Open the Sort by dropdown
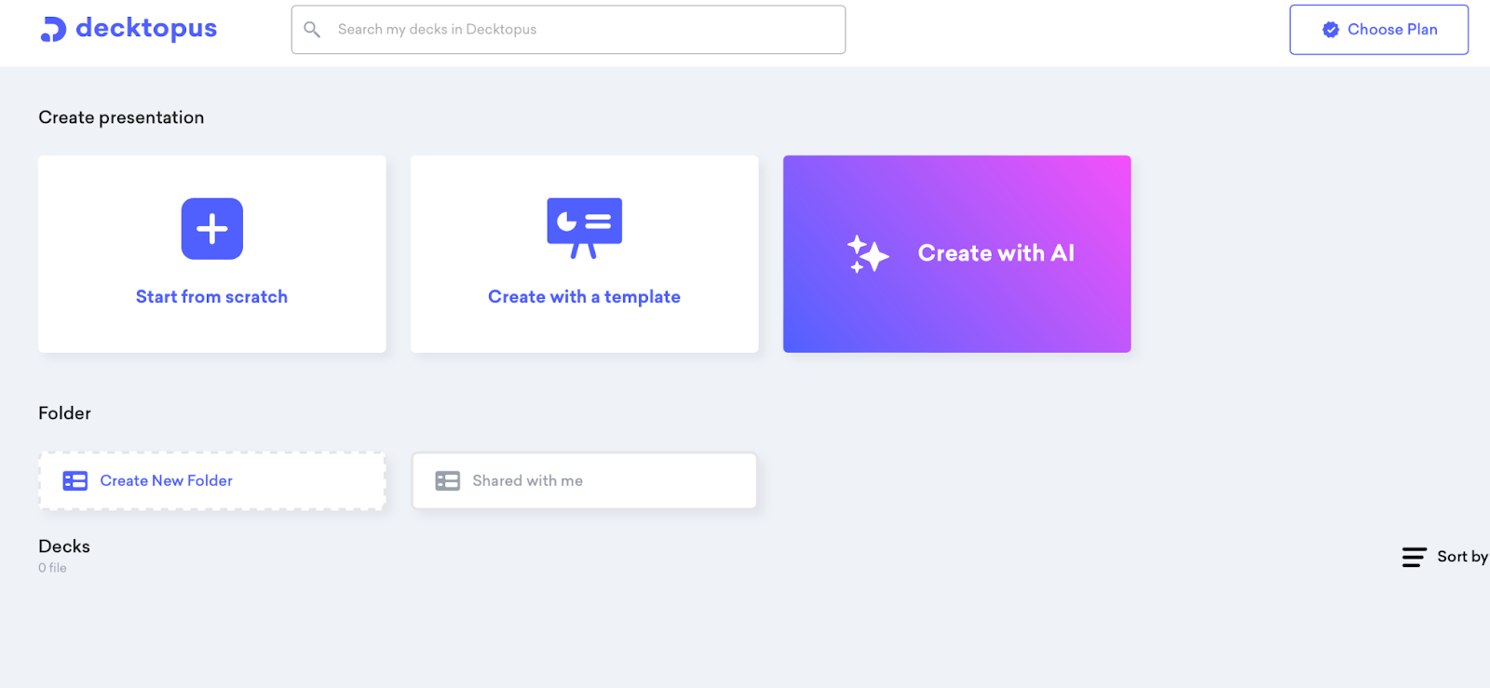The height and width of the screenshot is (688, 1490). click(1444, 557)
